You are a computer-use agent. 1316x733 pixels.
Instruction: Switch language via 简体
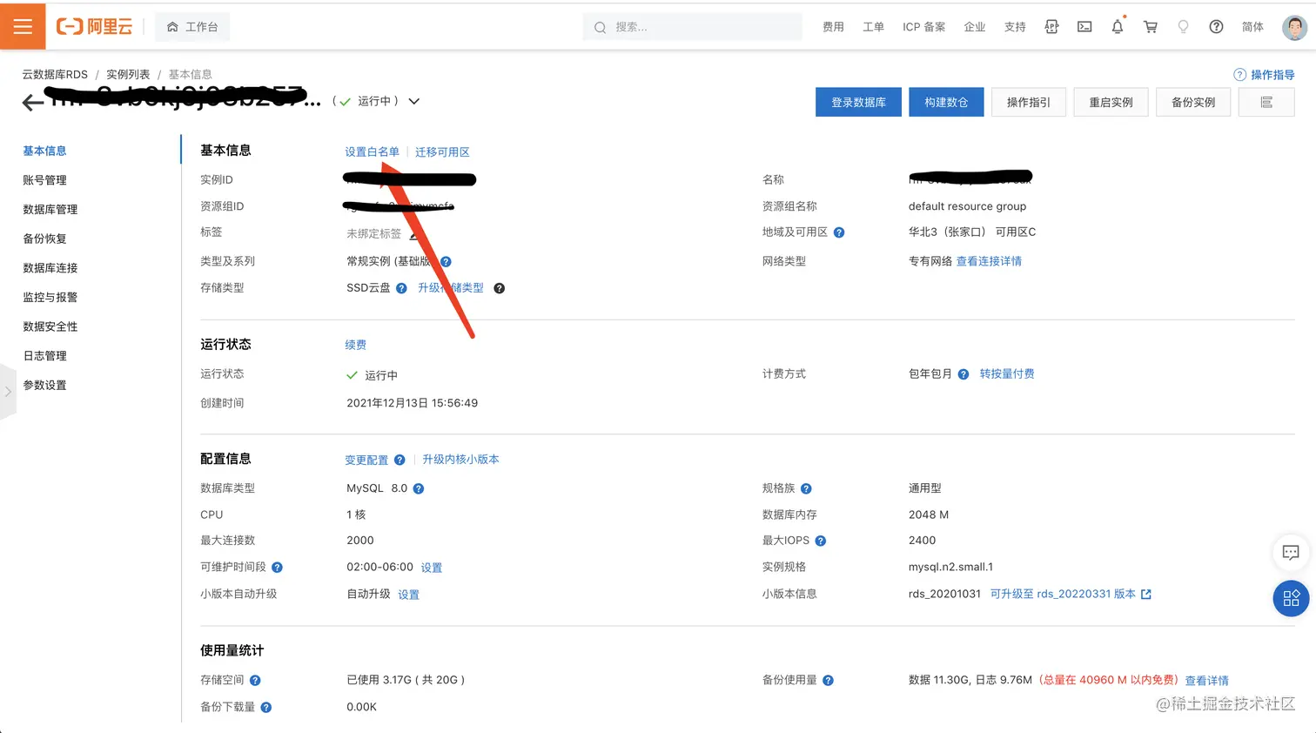(x=1252, y=27)
